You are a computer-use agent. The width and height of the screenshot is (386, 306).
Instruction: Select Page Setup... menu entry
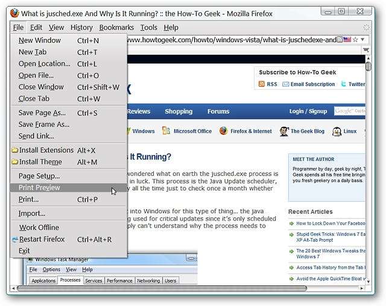point(69,176)
